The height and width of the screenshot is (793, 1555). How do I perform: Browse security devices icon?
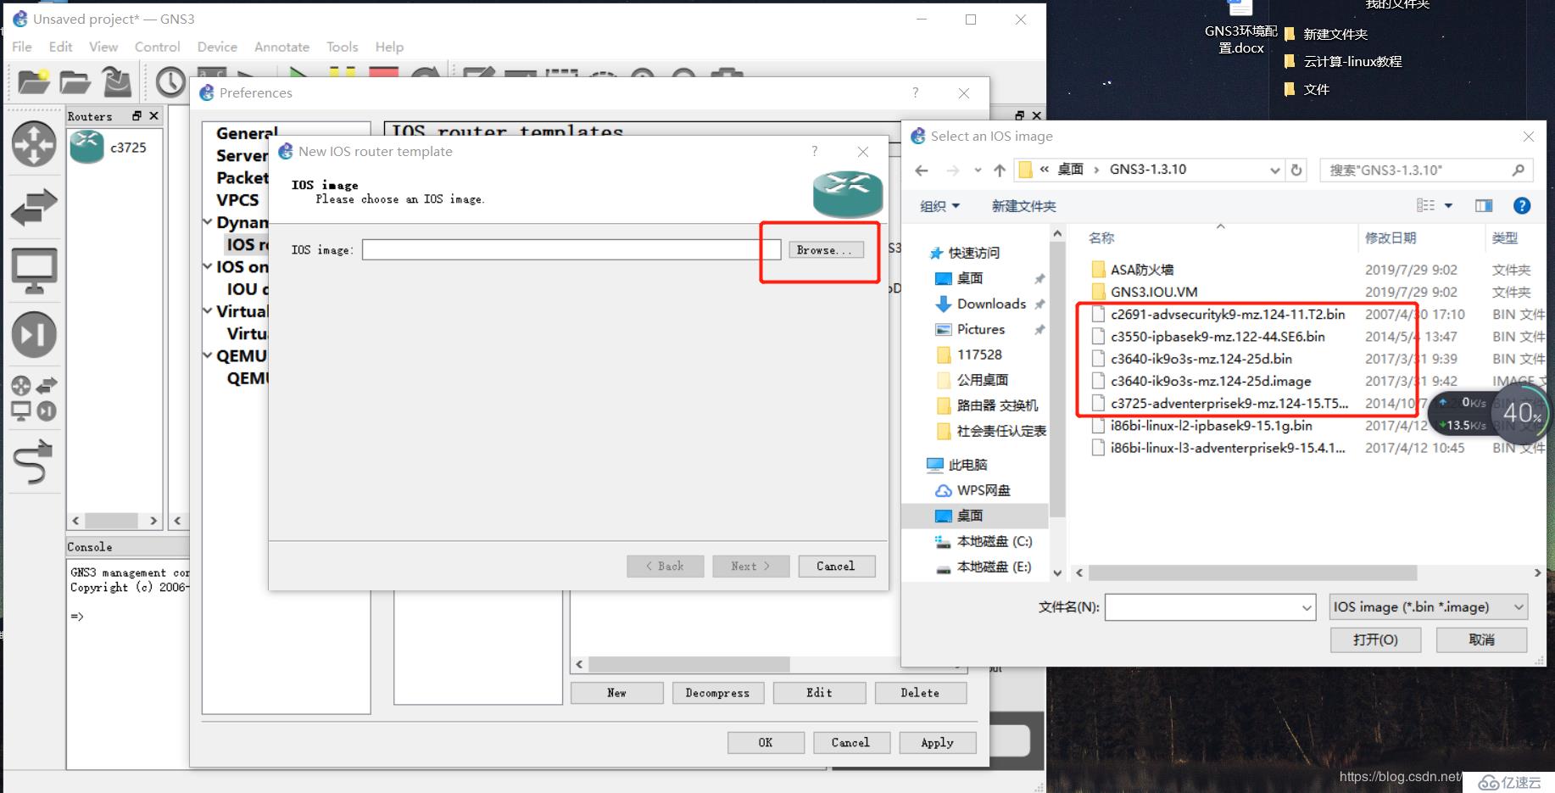pos(34,334)
